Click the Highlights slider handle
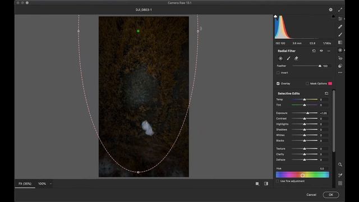Screen dimensions: 359x202 tap(305, 124)
